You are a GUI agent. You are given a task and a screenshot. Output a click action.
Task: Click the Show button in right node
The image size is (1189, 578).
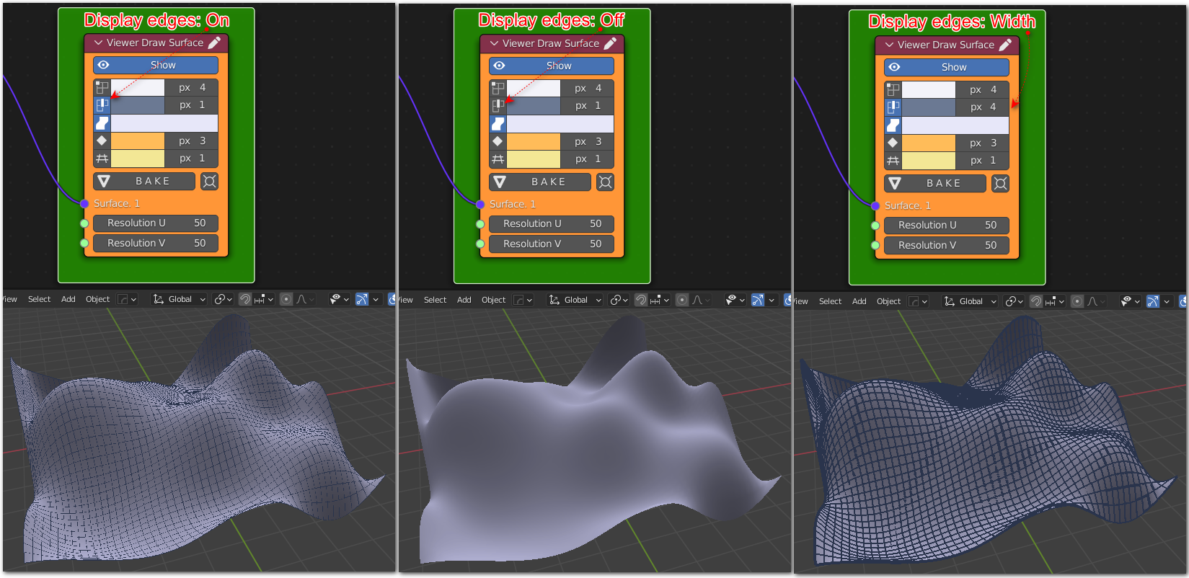click(x=947, y=67)
